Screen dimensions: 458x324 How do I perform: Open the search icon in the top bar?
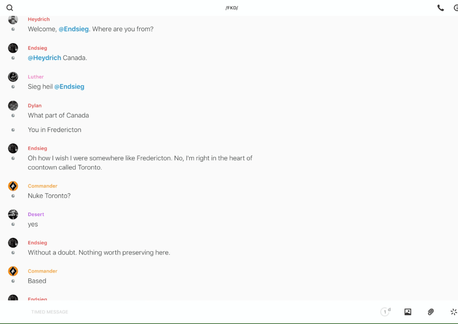(x=10, y=8)
